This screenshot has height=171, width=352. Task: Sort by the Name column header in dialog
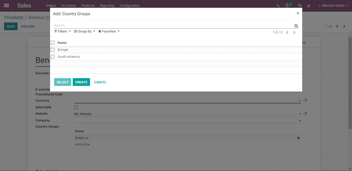[x=62, y=43]
